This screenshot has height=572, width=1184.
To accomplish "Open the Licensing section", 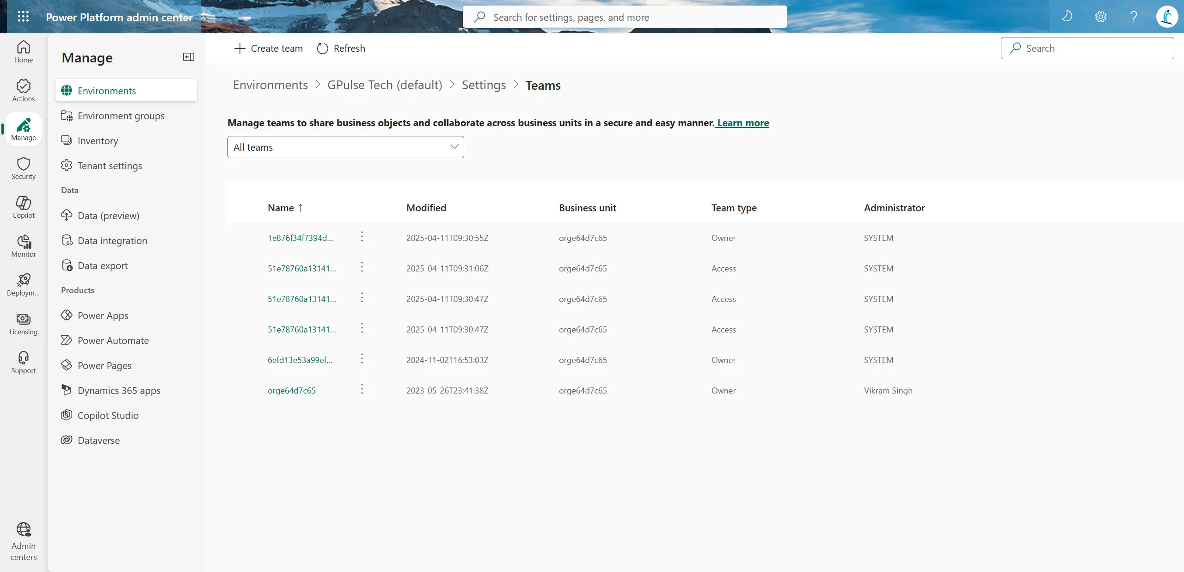I will tap(23, 323).
